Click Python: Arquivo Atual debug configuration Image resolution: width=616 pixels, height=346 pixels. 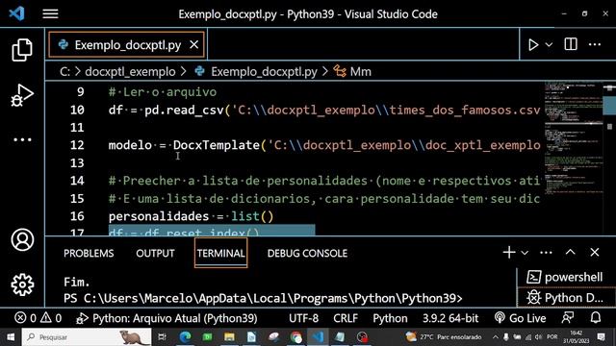(x=167, y=318)
